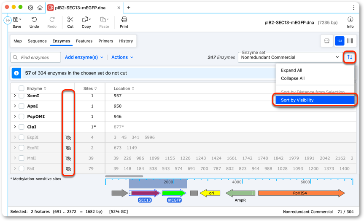This screenshot has width=364, height=221.
Task: Switch to the Sequence tab
Action: [x=37, y=41]
